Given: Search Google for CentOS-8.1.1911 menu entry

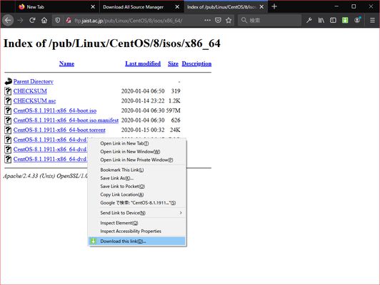Looking at the screenshot, I should (137, 203).
